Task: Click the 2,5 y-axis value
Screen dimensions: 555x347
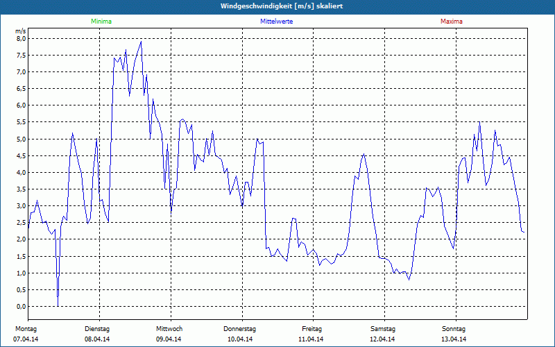Action: coord(22,223)
